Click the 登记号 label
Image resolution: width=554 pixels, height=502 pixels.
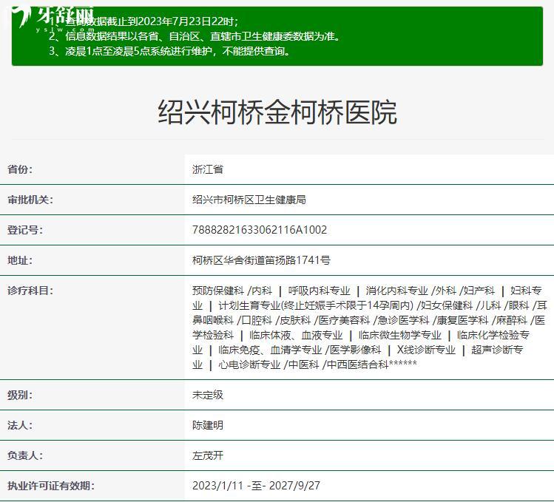point(24,230)
